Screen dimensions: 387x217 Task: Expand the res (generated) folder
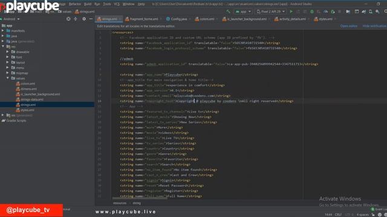tap(2, 115)
